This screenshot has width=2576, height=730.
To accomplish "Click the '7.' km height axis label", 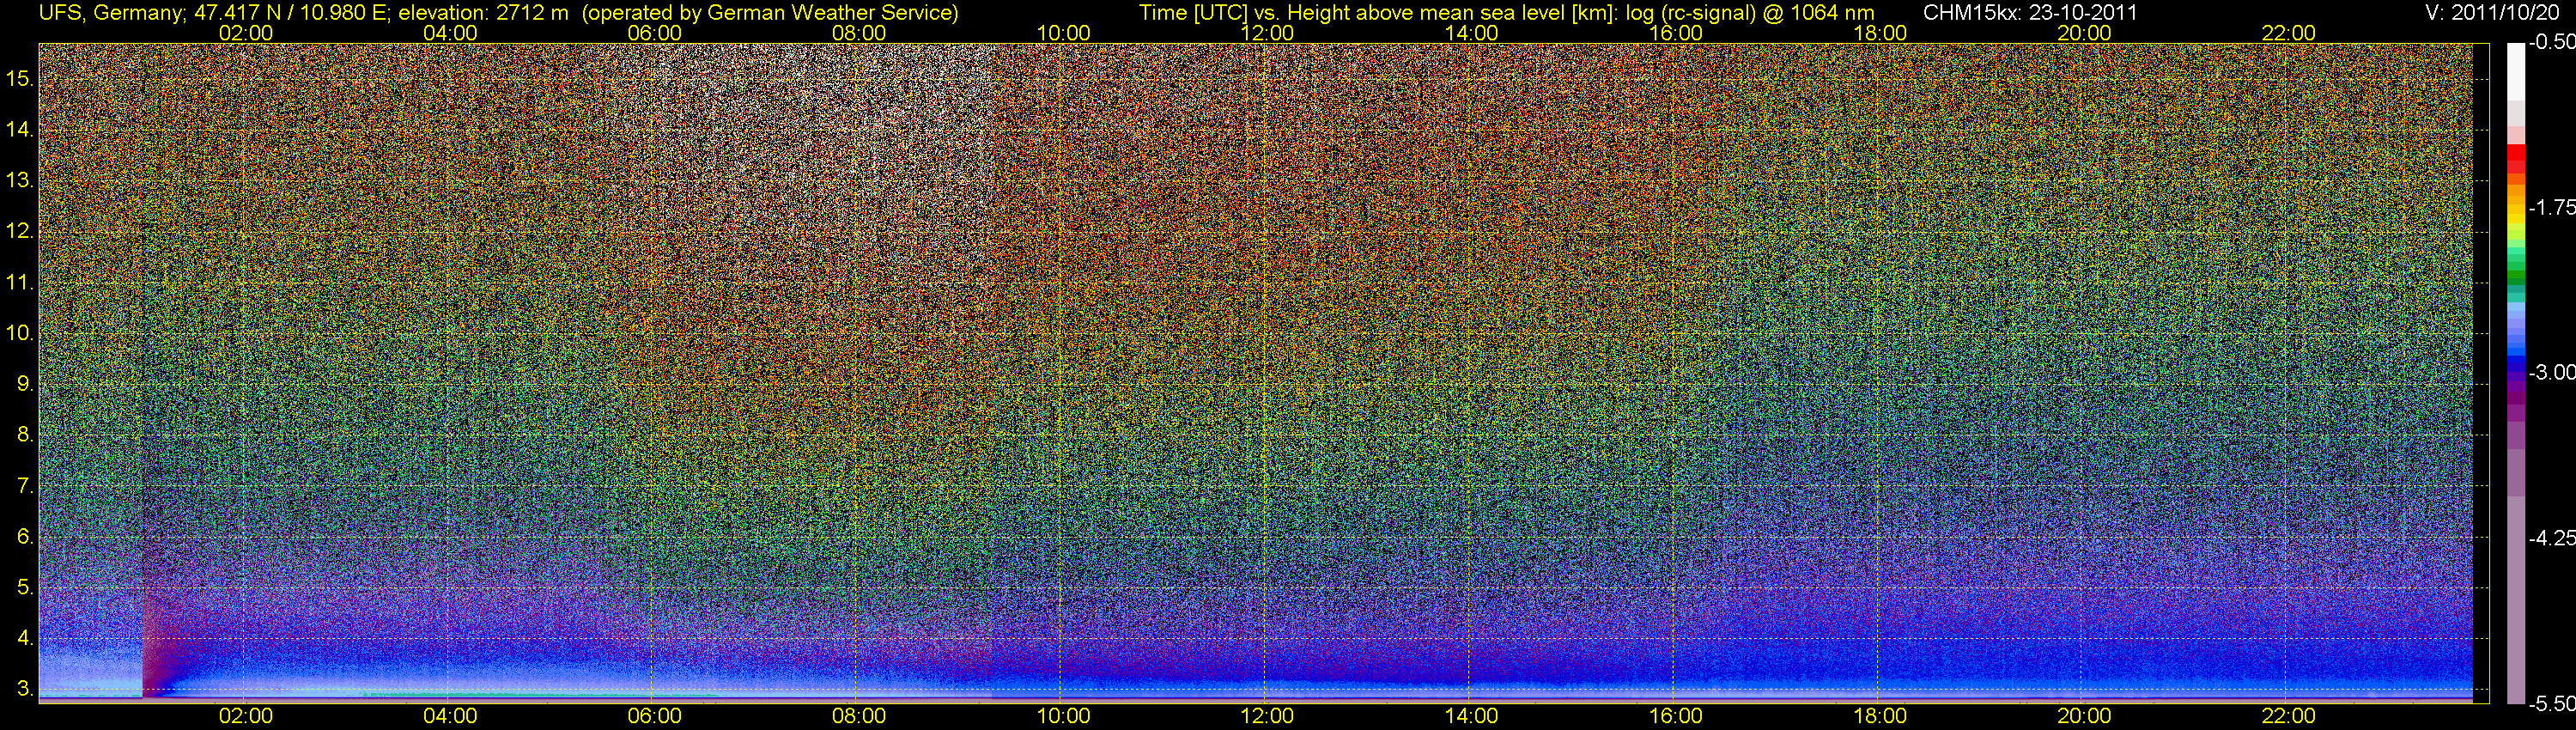I will click(x=25, y=486).
